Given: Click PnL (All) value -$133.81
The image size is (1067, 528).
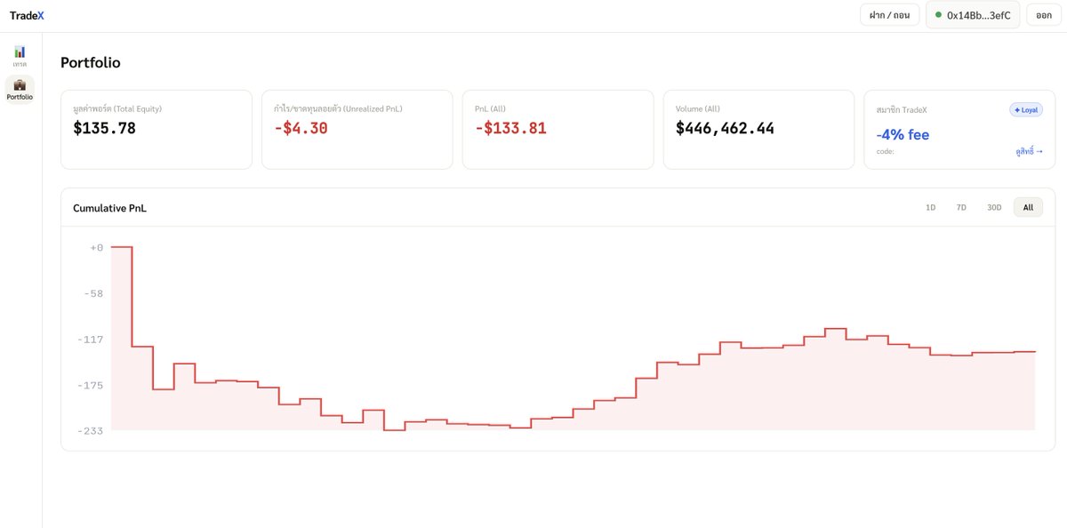Looking at the screenshot, I should (510, 128).
